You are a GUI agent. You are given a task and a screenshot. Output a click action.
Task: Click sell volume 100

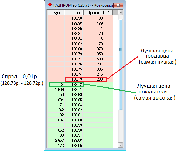point(94,18)
